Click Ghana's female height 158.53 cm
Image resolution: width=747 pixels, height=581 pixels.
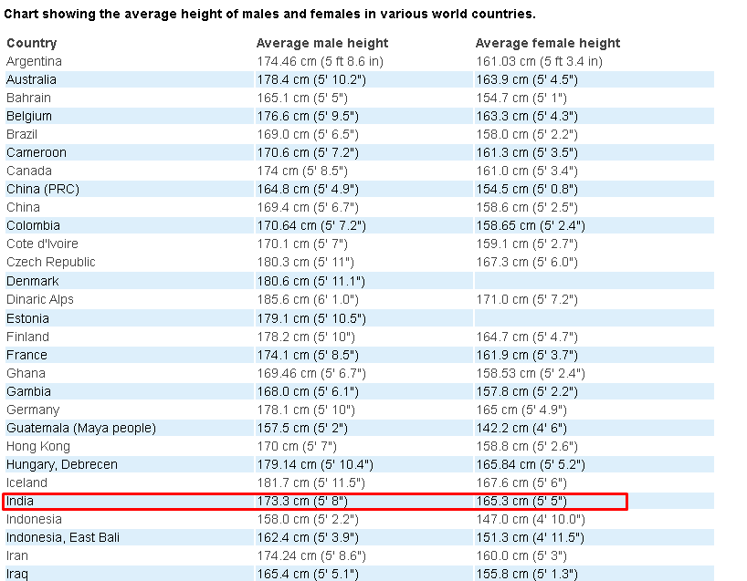tap(531, 373)
